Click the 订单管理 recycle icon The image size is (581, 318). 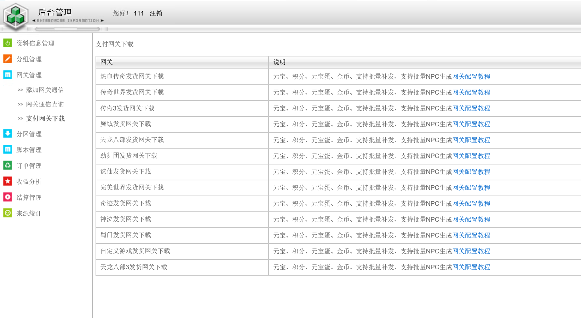click(7, 165)
